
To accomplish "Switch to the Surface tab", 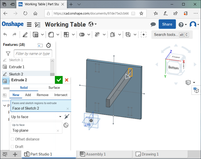I will (54, 88).
